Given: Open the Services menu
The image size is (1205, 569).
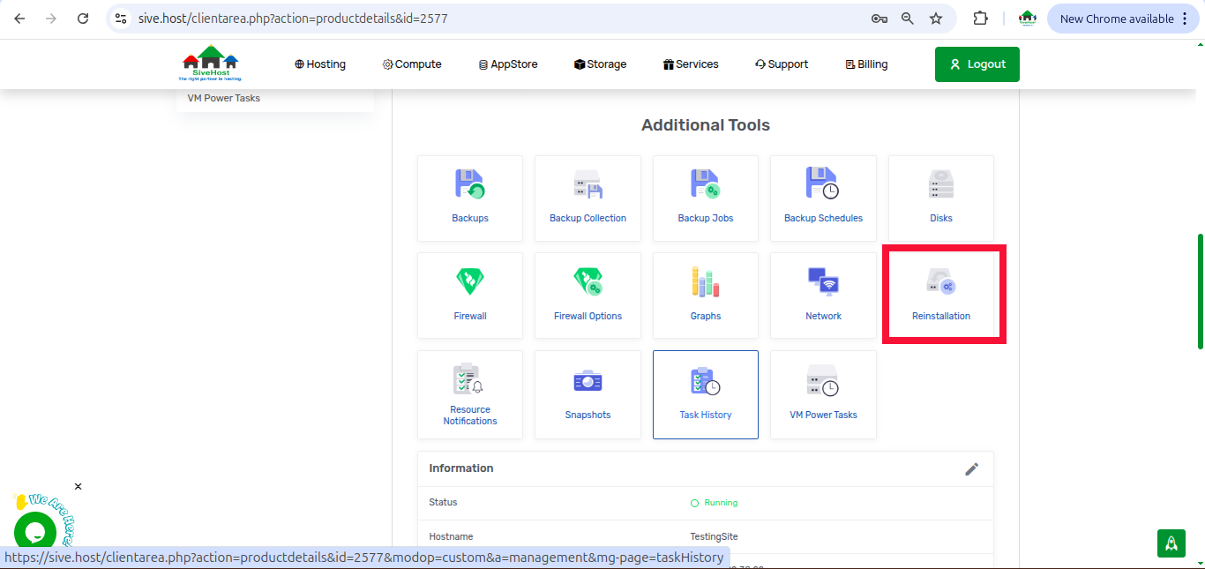Looking at the screenshot, I should [x=691, y=64].
